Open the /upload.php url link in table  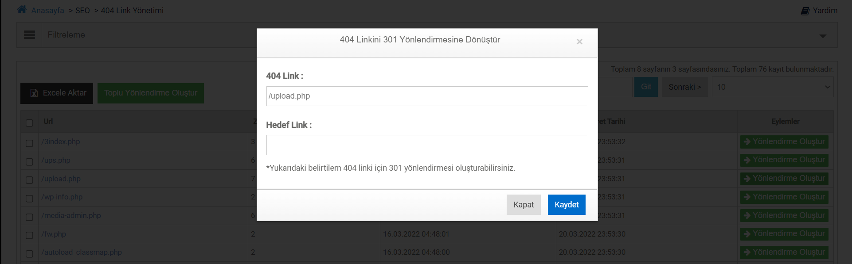tap(61, 179)
